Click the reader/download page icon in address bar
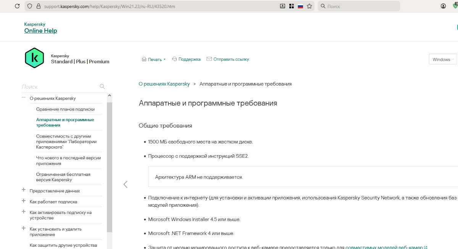Screen dimensions: 458x249 [x=282, y=6]
